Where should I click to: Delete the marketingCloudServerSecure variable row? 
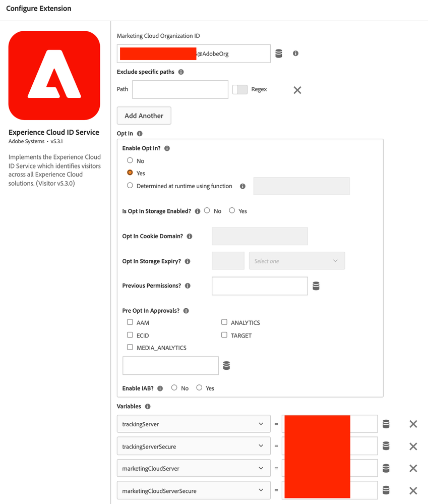point(413,490)
